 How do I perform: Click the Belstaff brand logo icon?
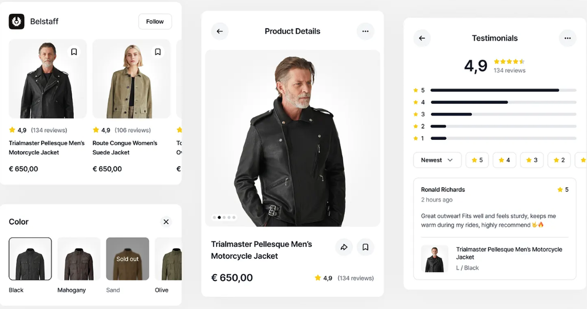tap(16, 21)
